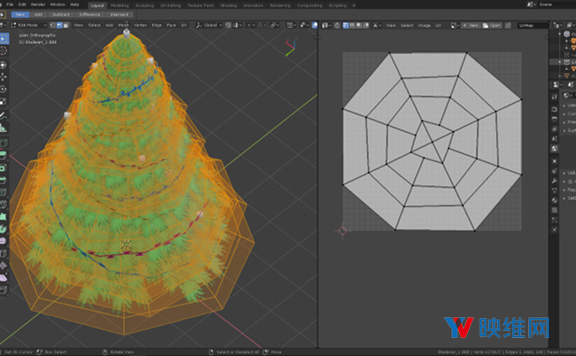The height and width of the screenshot is (356, 576).
Task: Select the Rip Region tool
Action: tap(4, 290)
